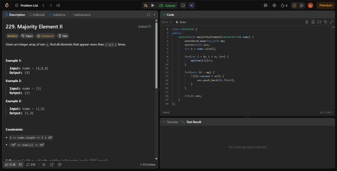The height and width of the screenshot is (171, 337).
Task: Click the drag handle between code and test panels
Action: (247, 117)
